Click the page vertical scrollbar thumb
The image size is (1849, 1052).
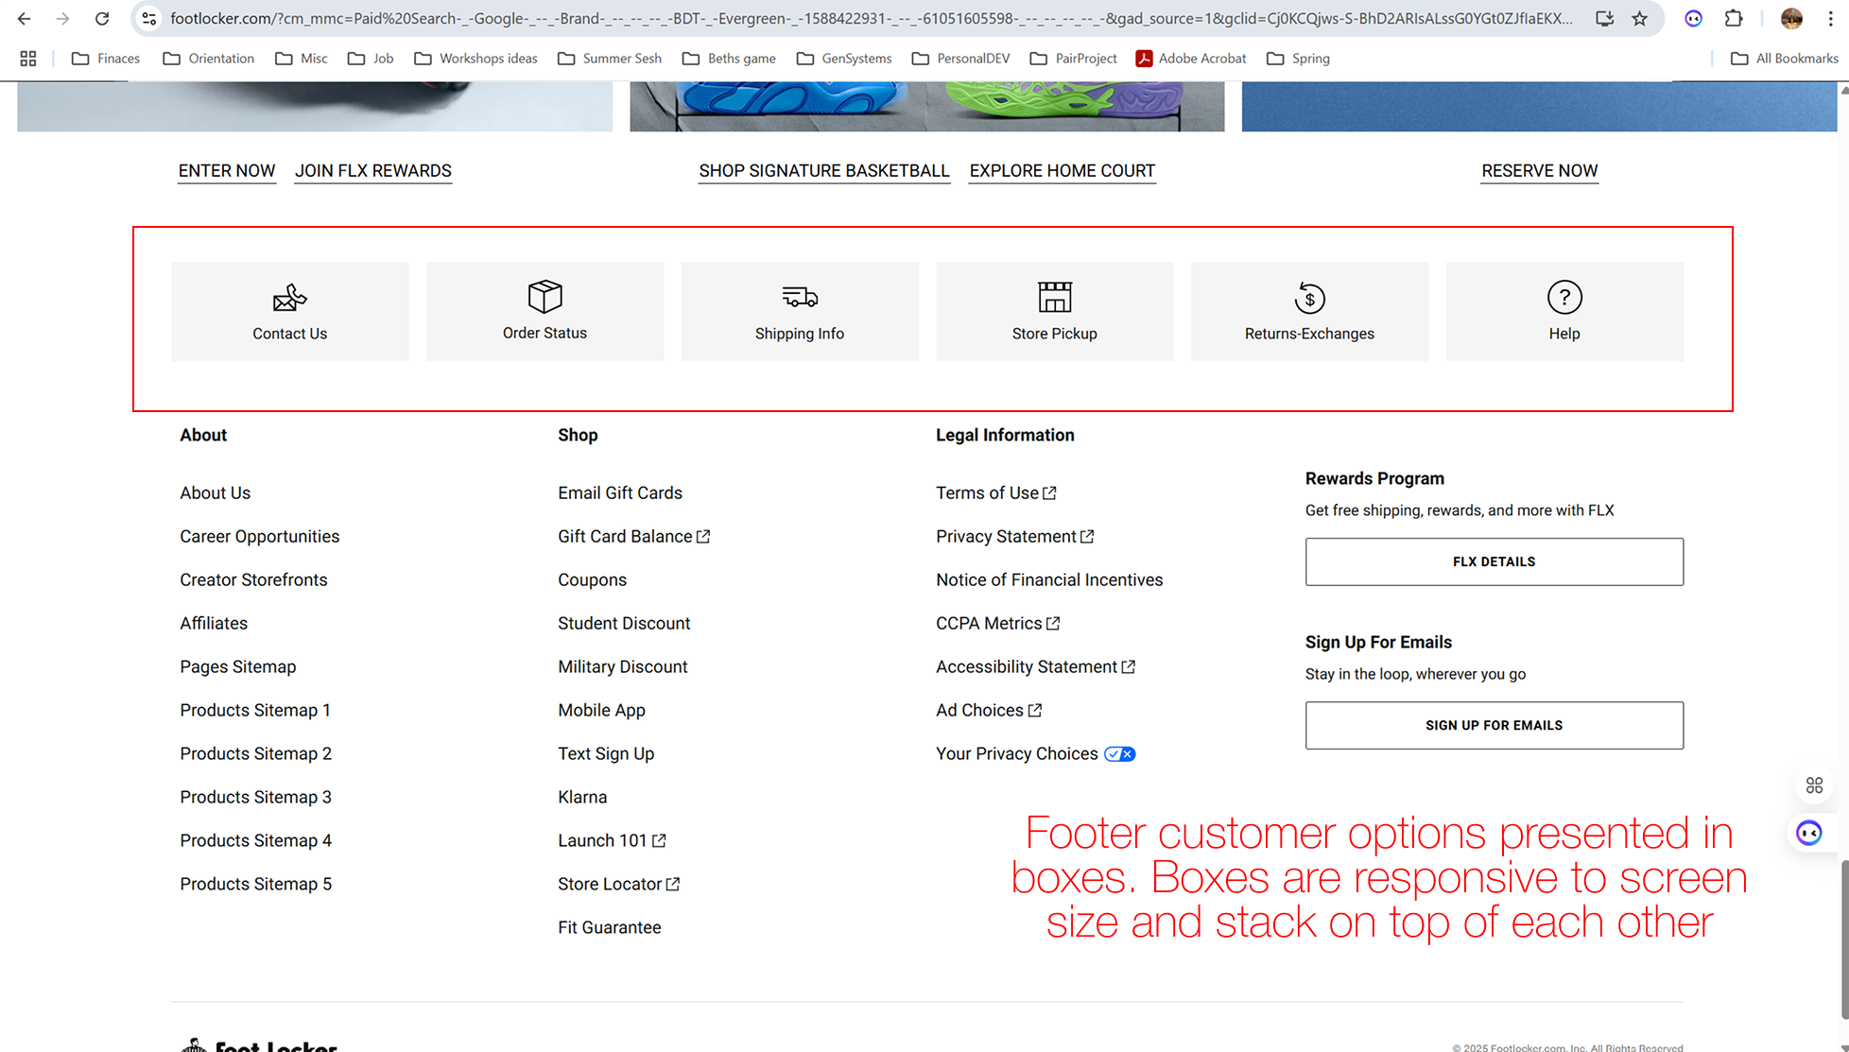tap(1843, 939)
